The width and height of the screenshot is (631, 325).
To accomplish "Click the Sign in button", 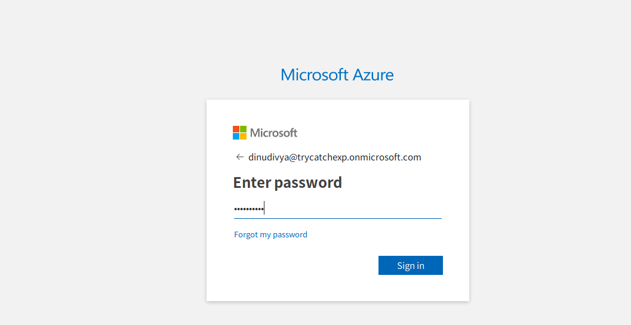I will point(411,265).
